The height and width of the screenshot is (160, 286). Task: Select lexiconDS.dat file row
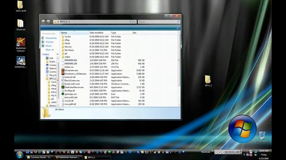[103, 97]
